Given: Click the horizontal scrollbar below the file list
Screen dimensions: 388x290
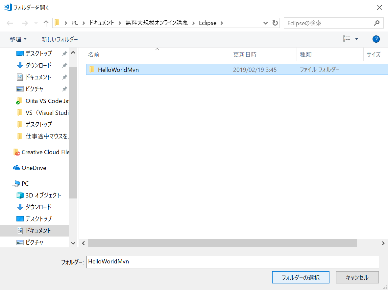Looking at the screenshot, I should click(x=220, y=243).
